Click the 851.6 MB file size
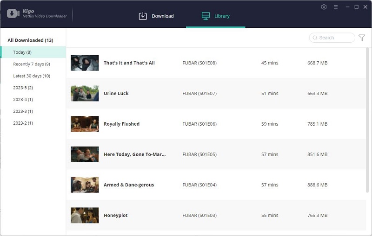 (x=318, y=154)
